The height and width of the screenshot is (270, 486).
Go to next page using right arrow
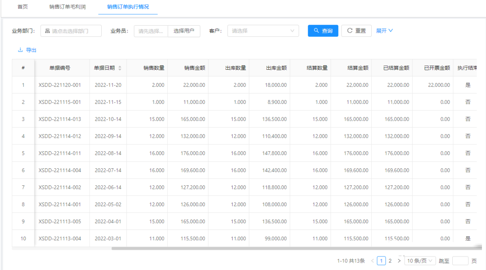click(399, 261)
